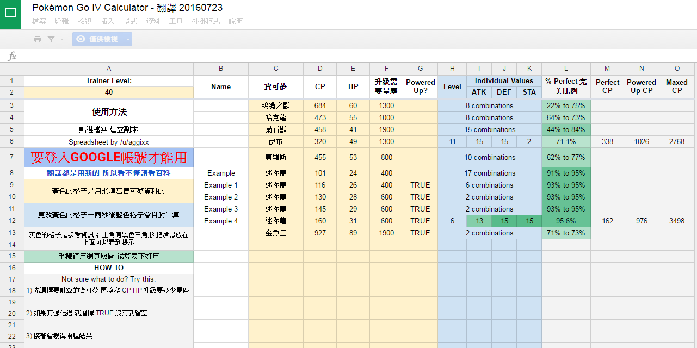
Task: Follow the blue 翻譯都是用新的 hyperlink
Action: 109,173
